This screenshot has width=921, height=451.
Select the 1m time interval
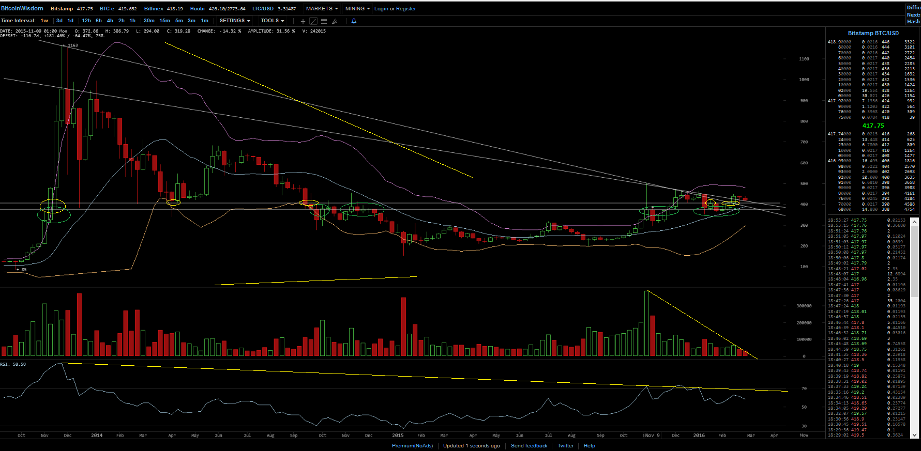pyautogui.click(x=204, y=21)
